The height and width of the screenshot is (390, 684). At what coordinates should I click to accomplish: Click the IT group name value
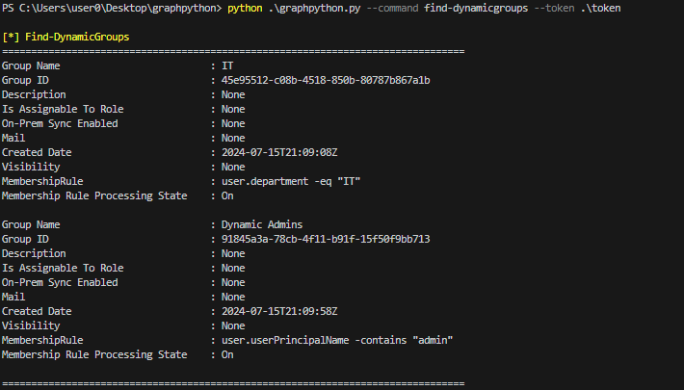[x=227, y=65]
